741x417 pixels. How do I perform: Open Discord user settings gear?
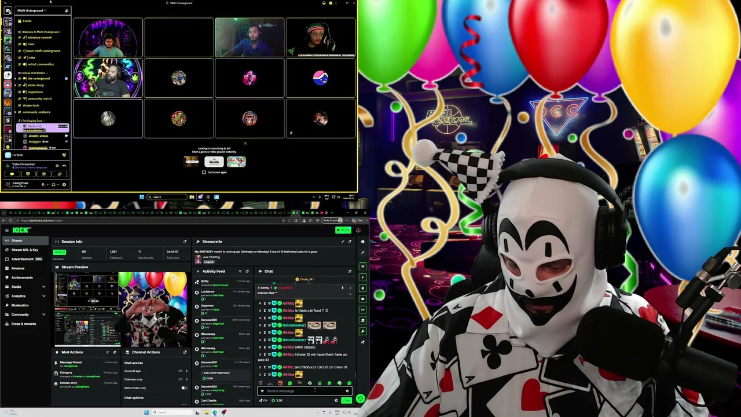64,185
